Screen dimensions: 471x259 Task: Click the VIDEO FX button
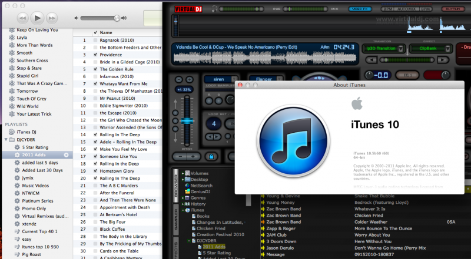pos(363,9)
